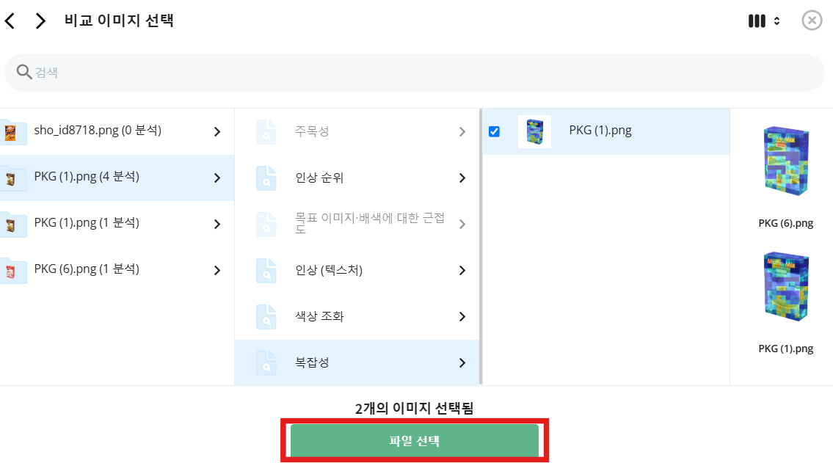Select the 인상 순위 analysis file icon
Screen dimensions: 833x463
[x=266, y=178]
